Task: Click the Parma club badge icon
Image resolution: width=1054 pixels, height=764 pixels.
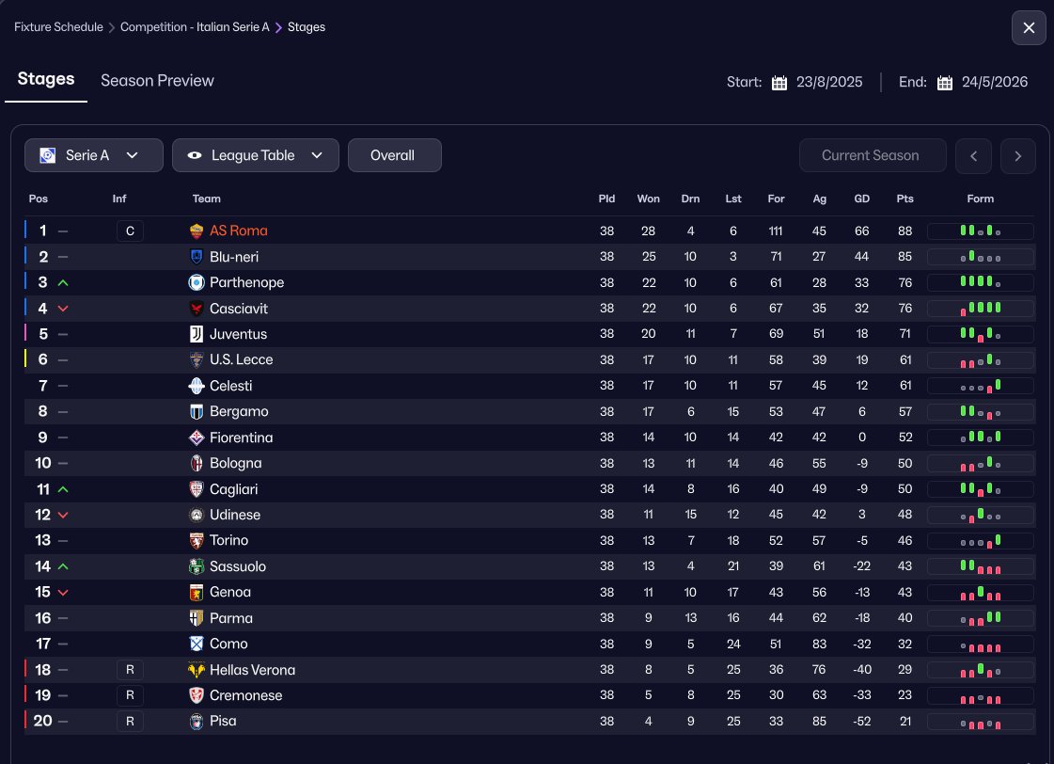Action: pyautogui.click(x=197, y=618)
